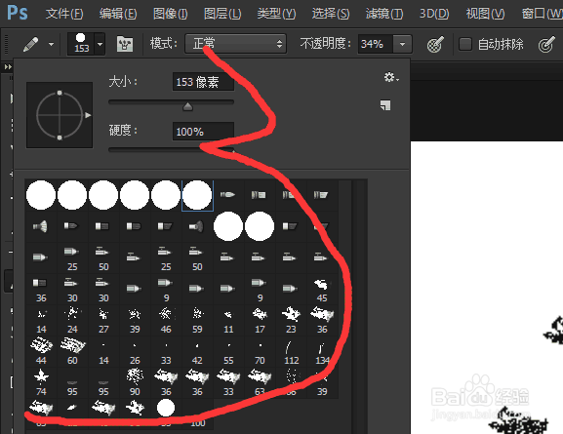Select the texture brush labeled 44
The width and height of the screenshot is (563, 434).
(41, 351)
